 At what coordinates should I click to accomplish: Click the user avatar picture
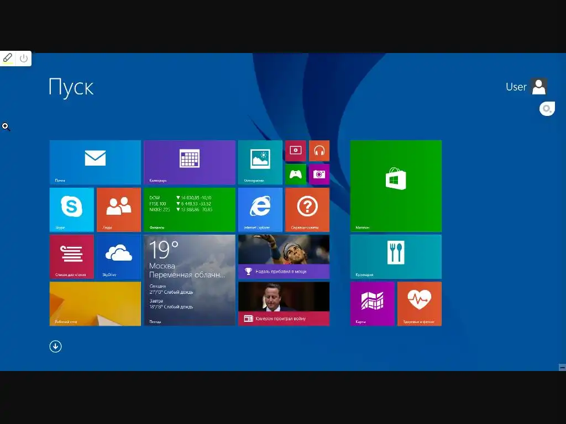click(539, 87)
